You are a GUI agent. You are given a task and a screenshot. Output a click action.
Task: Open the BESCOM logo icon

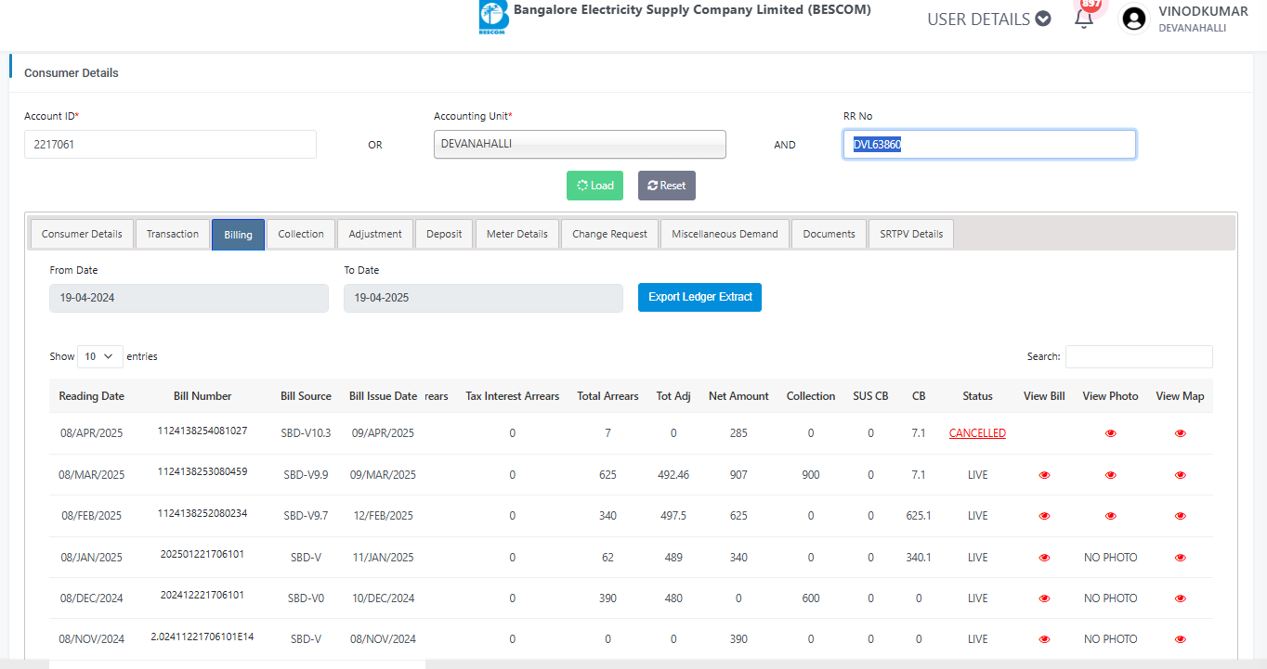coord(492,18)
